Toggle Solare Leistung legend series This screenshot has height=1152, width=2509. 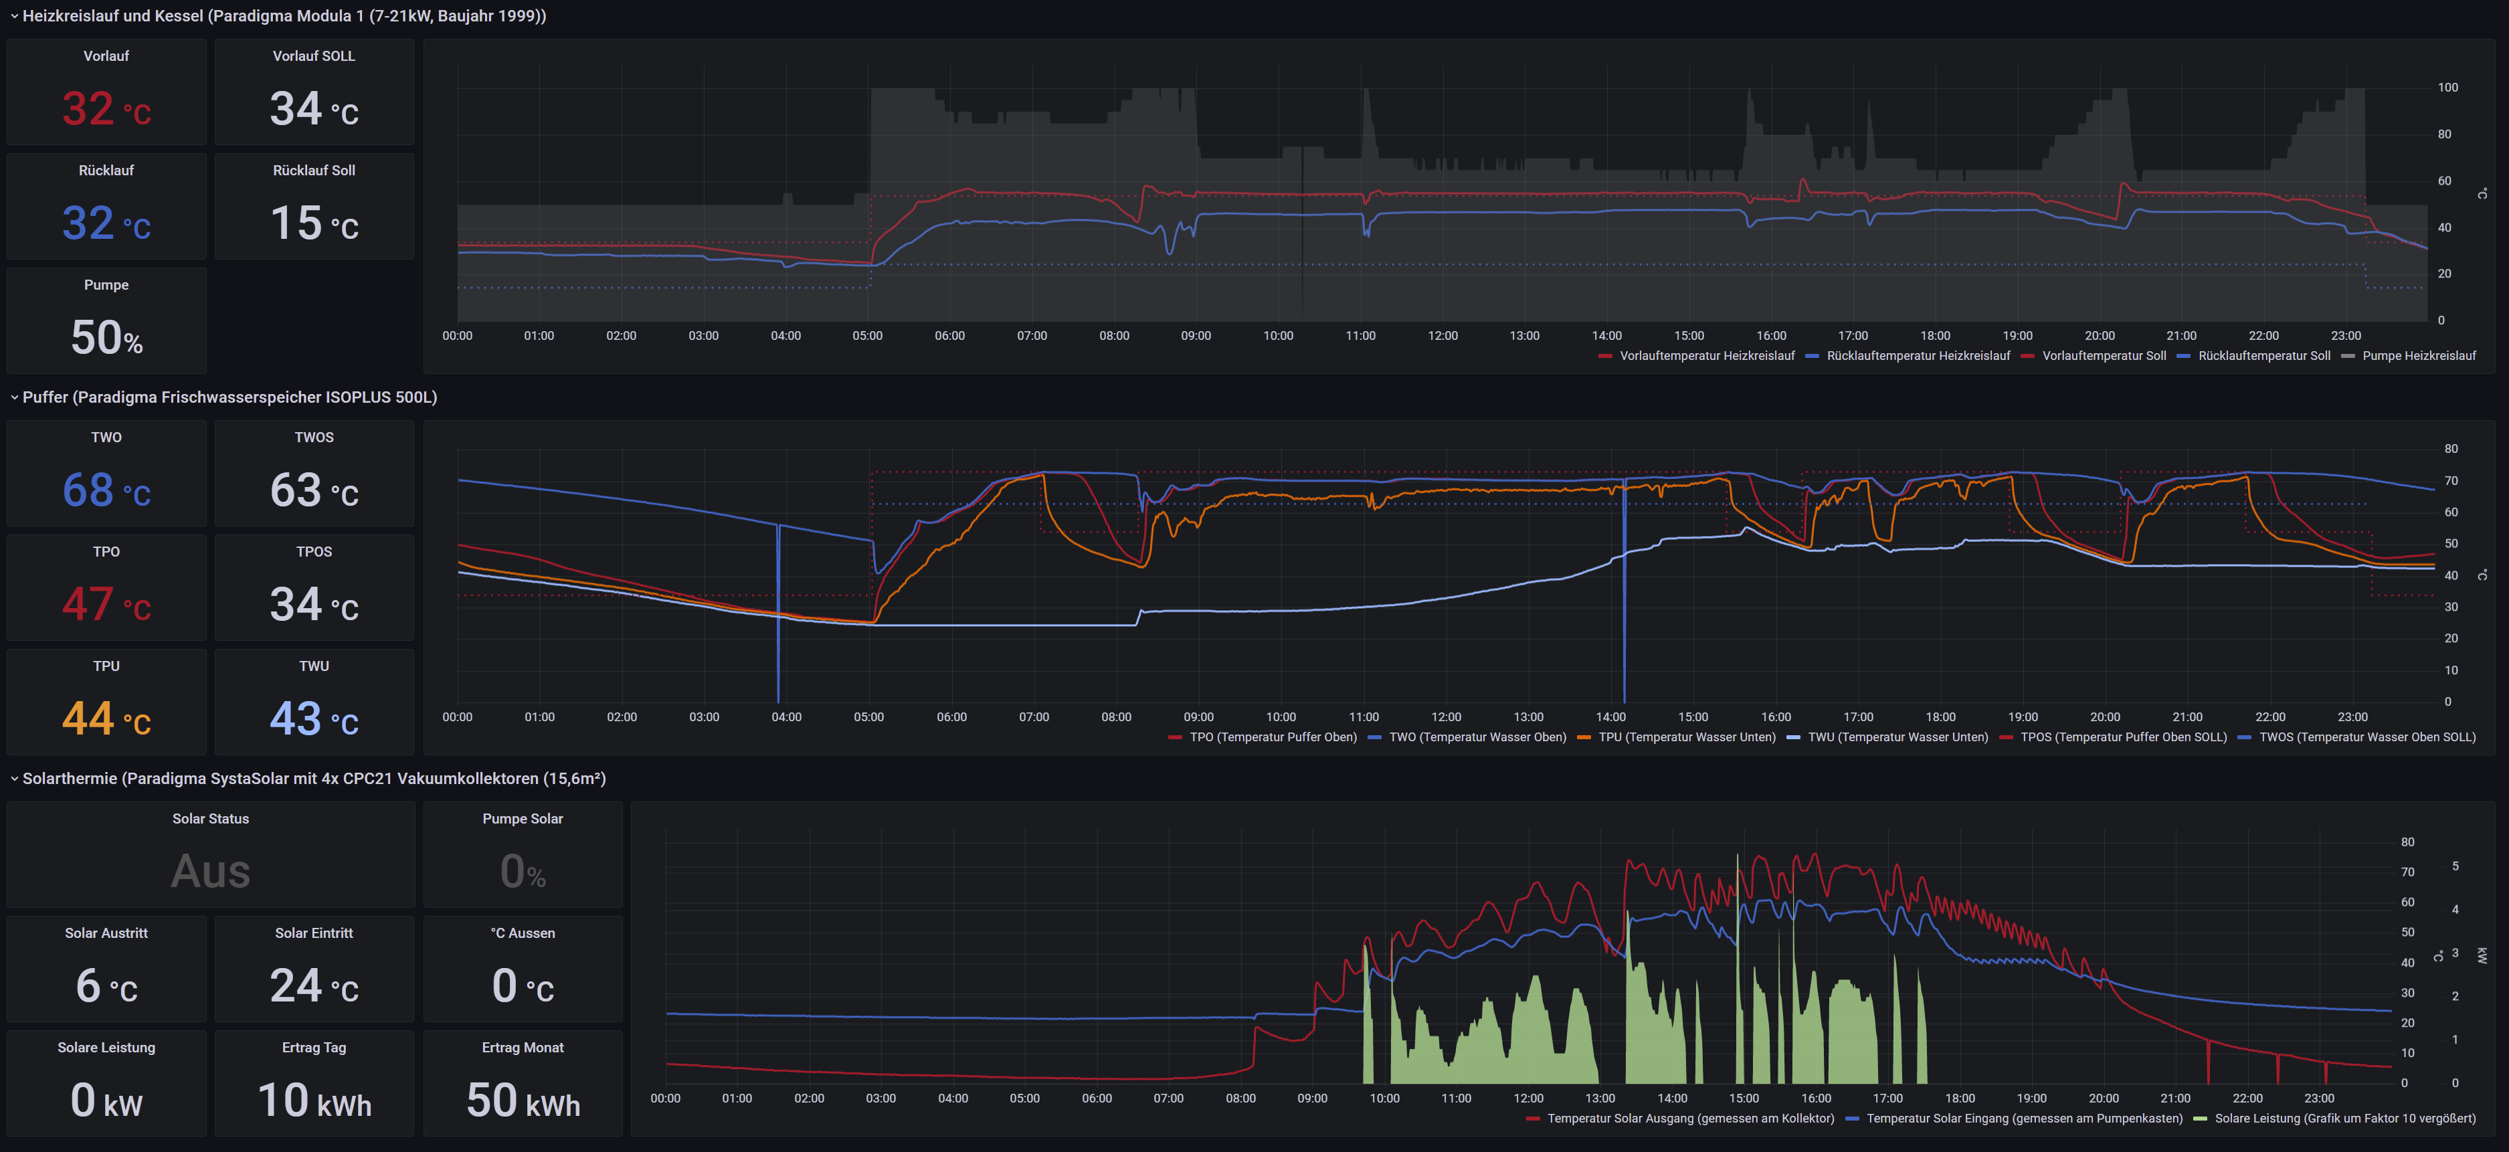2344,1118
